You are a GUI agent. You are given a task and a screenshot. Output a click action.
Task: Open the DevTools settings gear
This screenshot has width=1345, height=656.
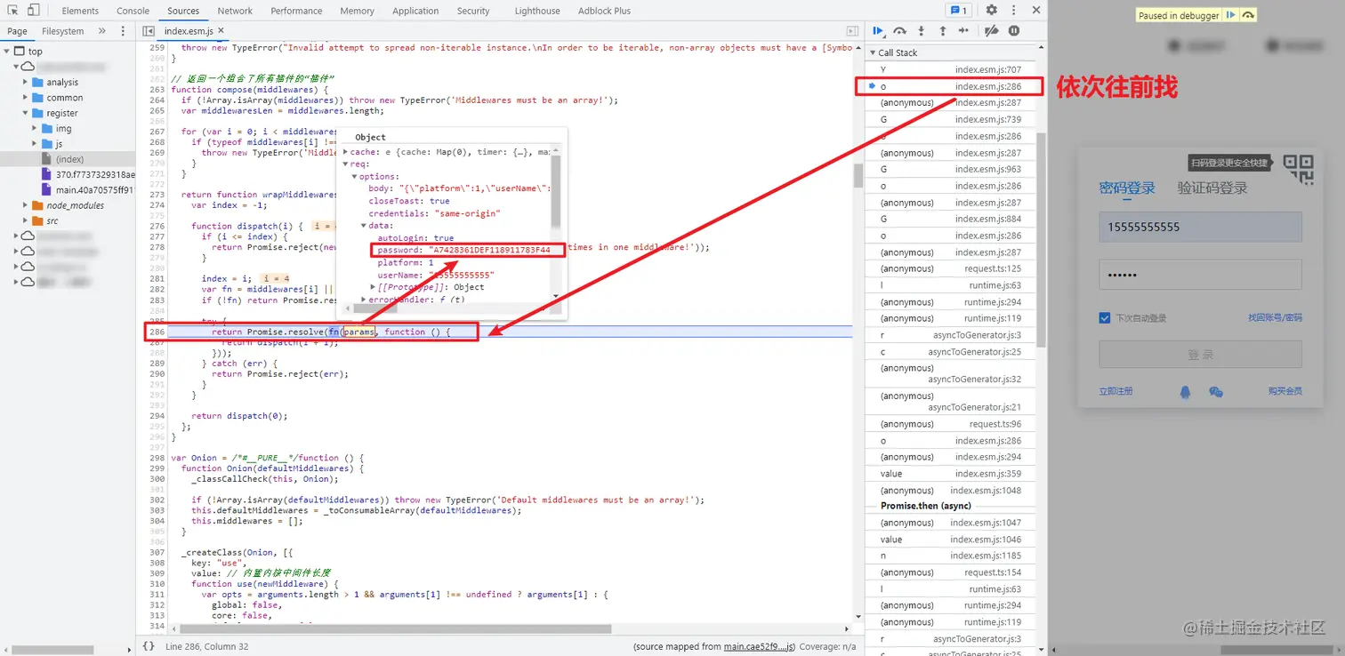click(991, 11)
